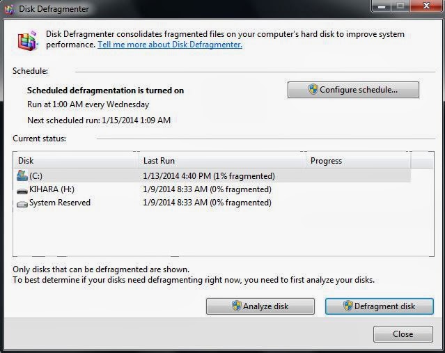Viewport: 445px width, 353px height.
Task: Click the large Disk Defragmenter header icon
Action: point(28,40)
